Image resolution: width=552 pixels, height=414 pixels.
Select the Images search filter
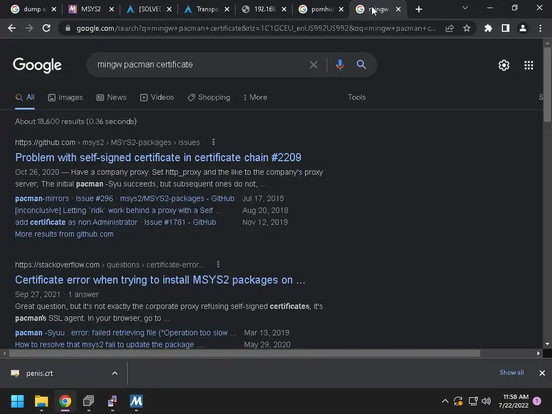65,97
